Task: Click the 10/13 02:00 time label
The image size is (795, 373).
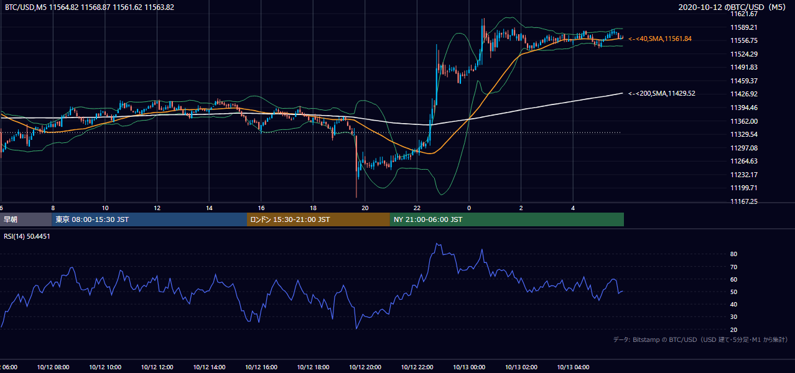Action: tap(521, 367)
